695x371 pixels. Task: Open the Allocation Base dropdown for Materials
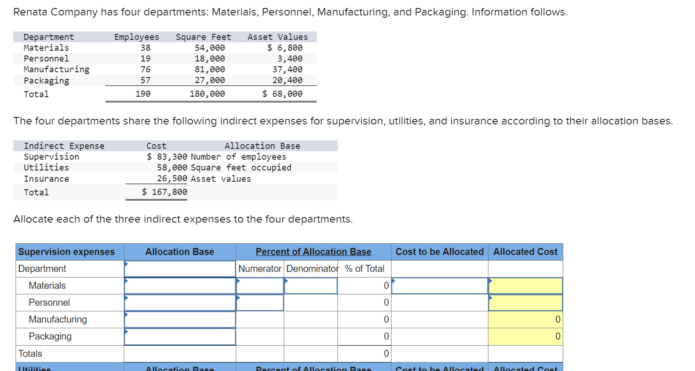click(180, 286)
